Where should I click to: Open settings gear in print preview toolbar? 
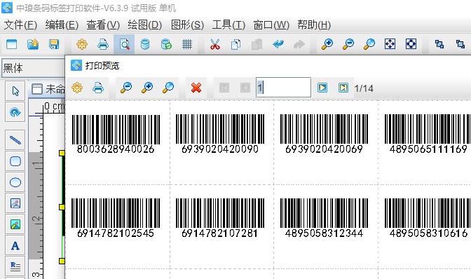[x=77, y=88]
